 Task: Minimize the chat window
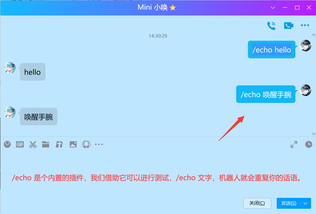coord(285,8)
